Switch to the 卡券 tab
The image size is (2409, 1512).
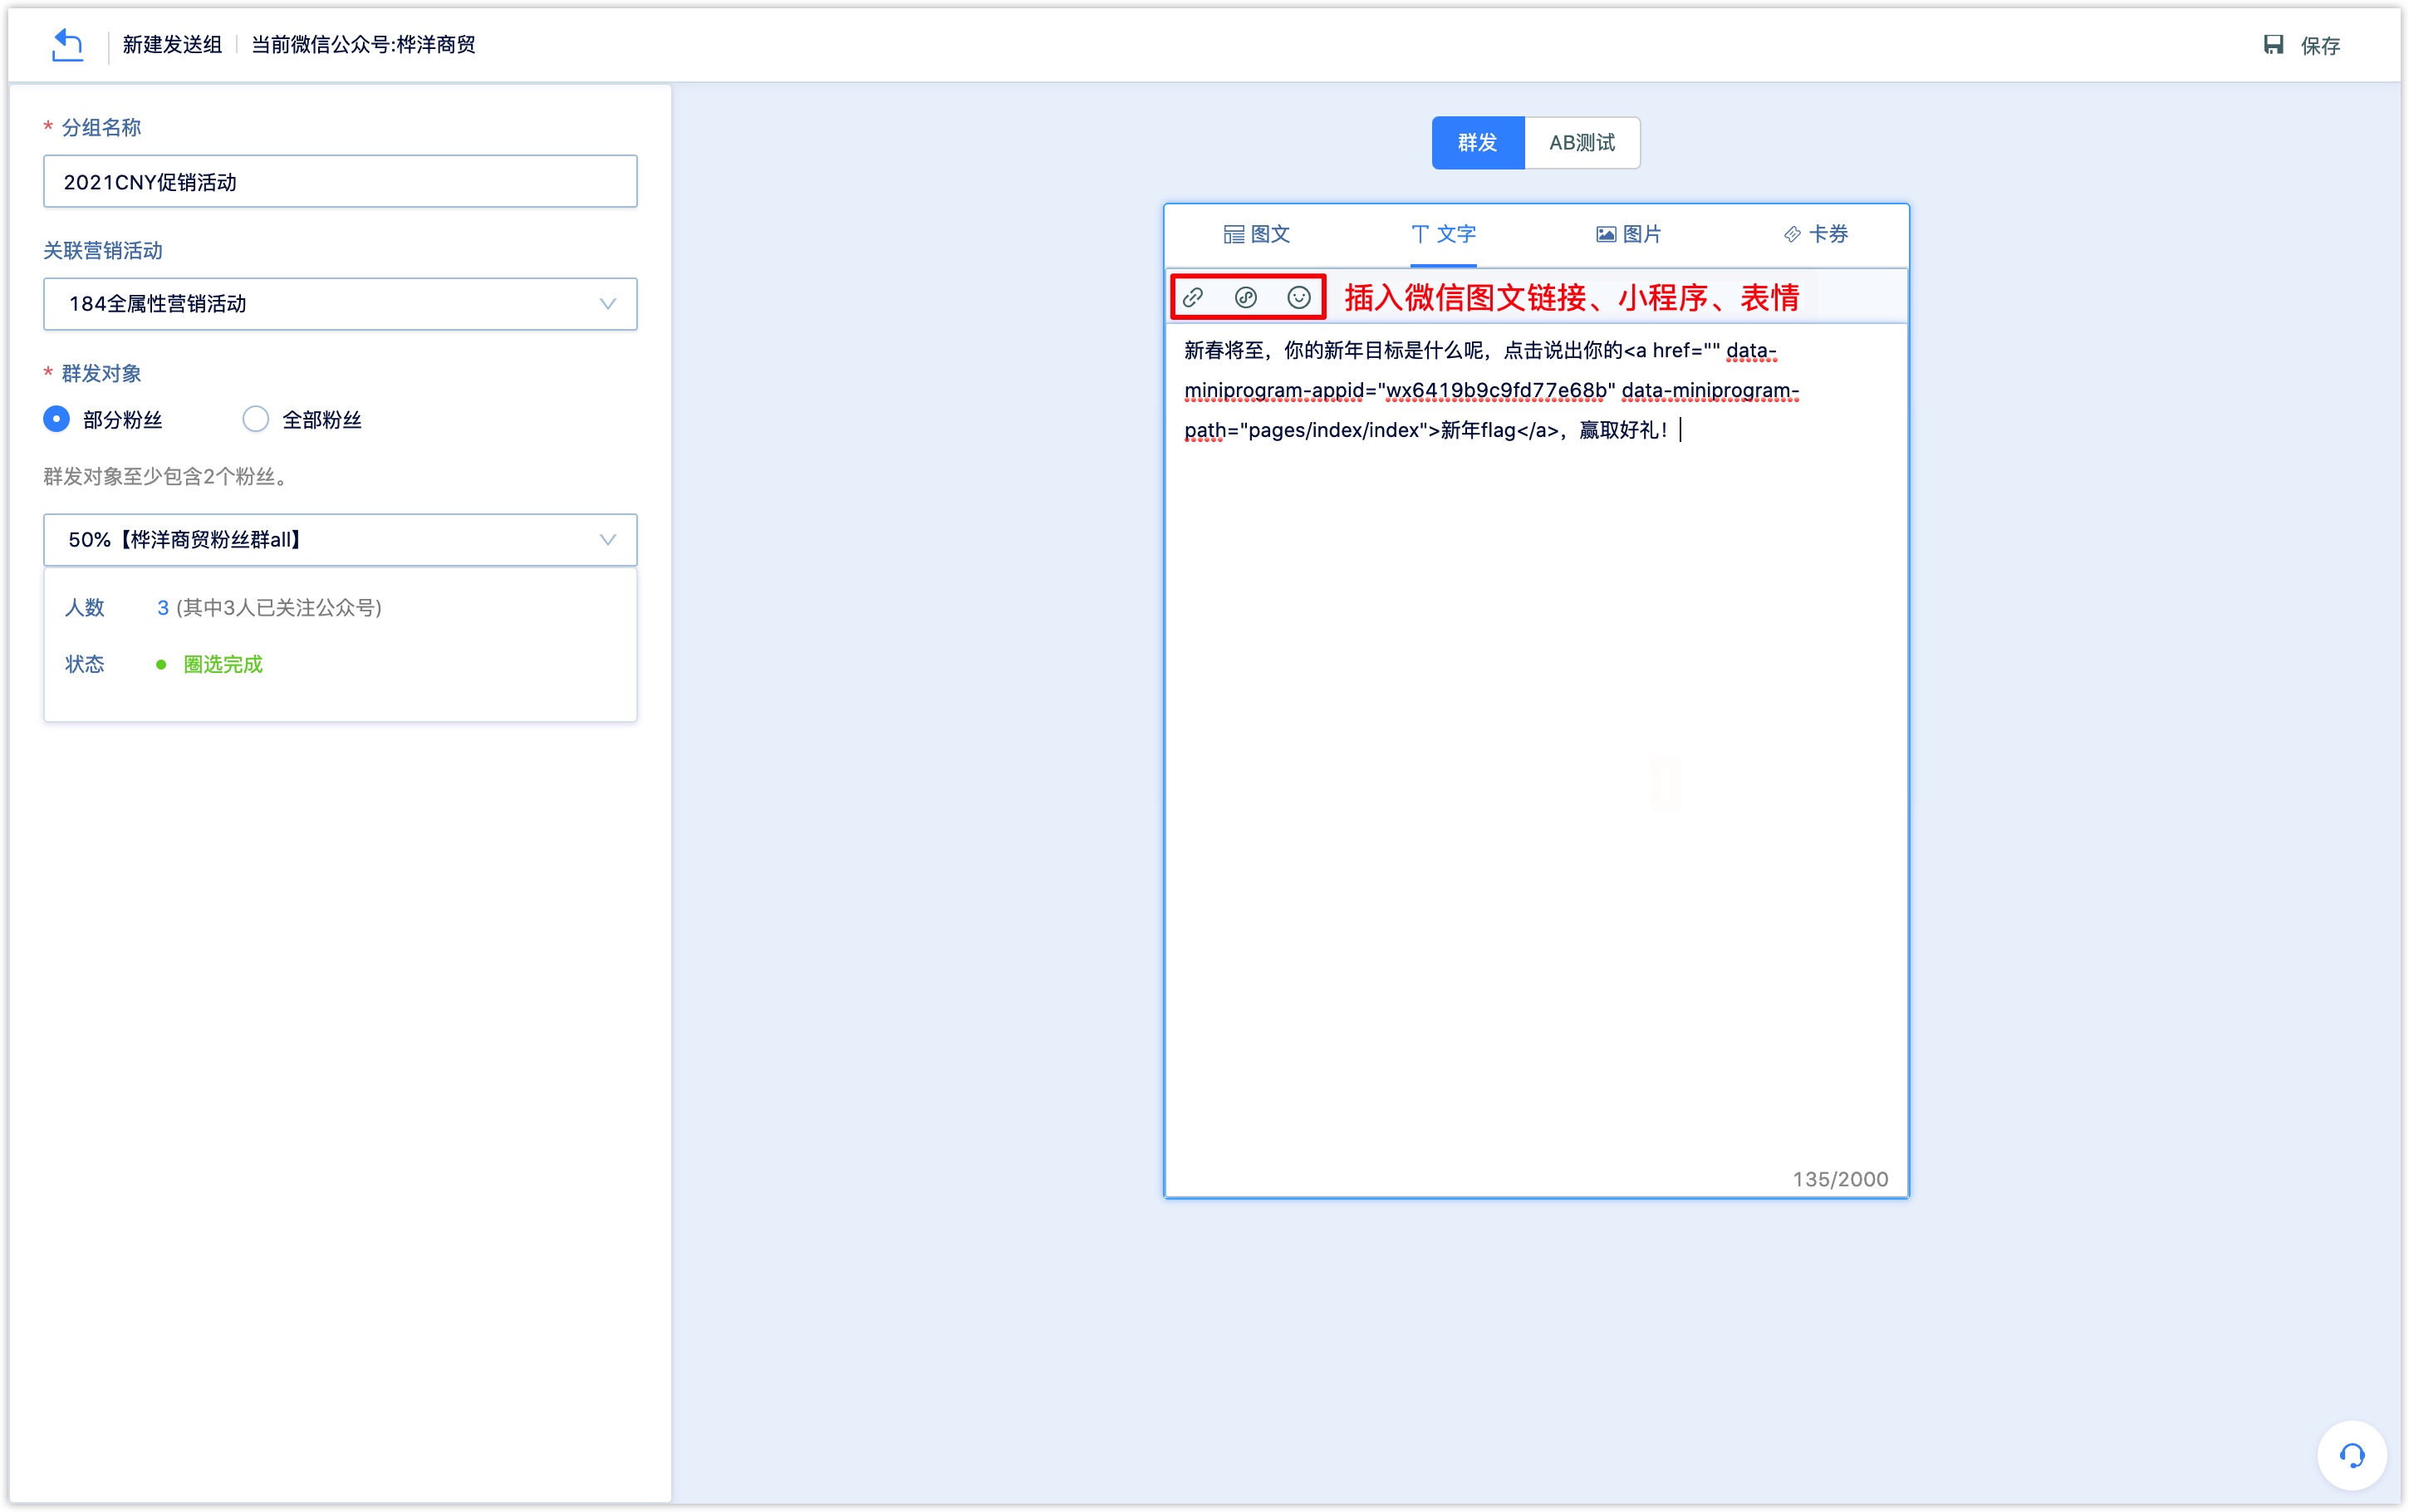click(x=1815, y=234)
